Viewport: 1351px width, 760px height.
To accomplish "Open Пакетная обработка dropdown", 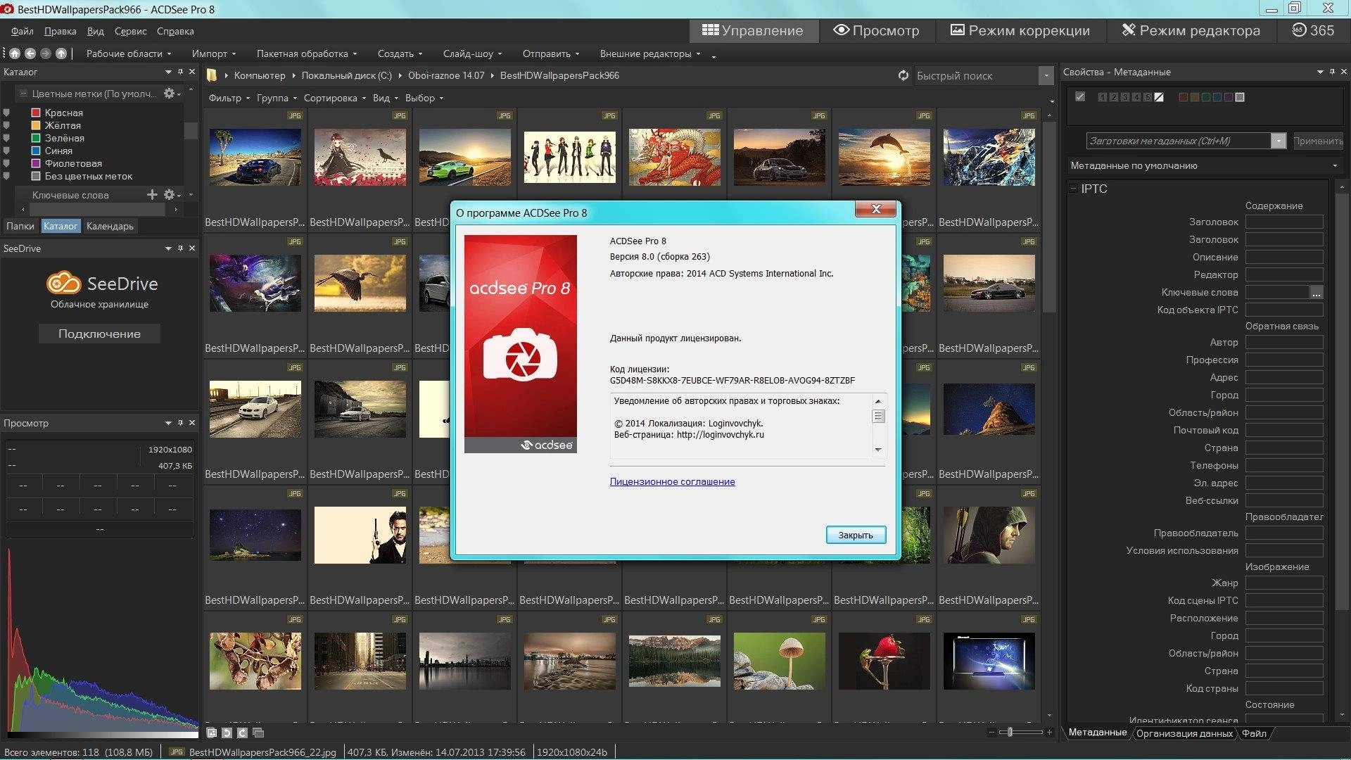I will [307, 53].
